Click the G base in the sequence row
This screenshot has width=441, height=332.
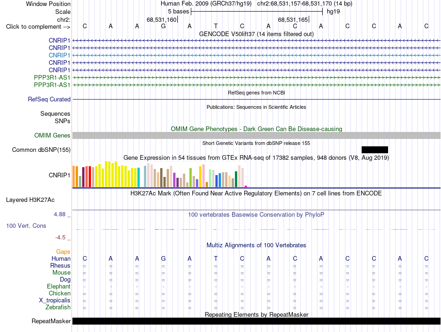tap(163, 26)
